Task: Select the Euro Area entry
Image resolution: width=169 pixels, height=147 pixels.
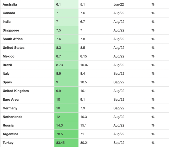Action: (x=10, y=100)
